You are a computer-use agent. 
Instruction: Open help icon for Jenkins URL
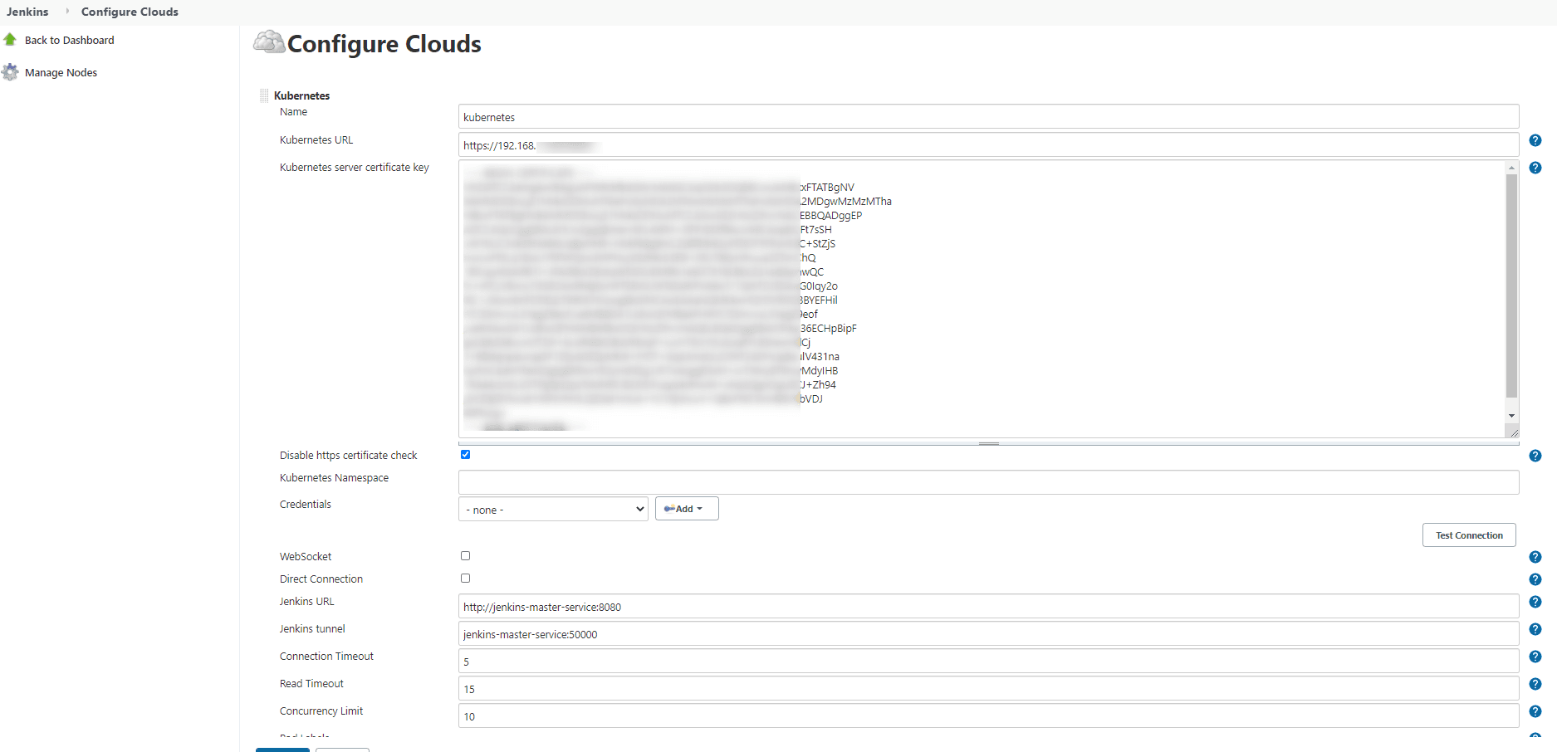tap(1535, 602)
